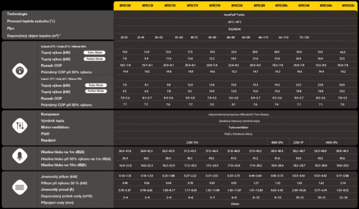Click the InverPad Turbo value
The height and width of the screenshot is (209, 359).
234,15
